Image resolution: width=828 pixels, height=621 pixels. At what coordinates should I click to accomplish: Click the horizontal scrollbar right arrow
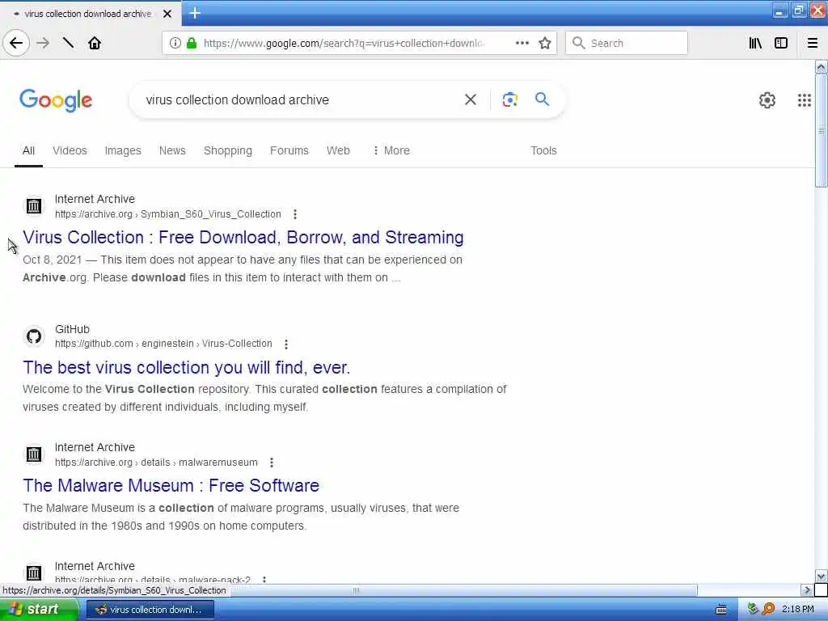pyautogui.click(x=807, y=589)
